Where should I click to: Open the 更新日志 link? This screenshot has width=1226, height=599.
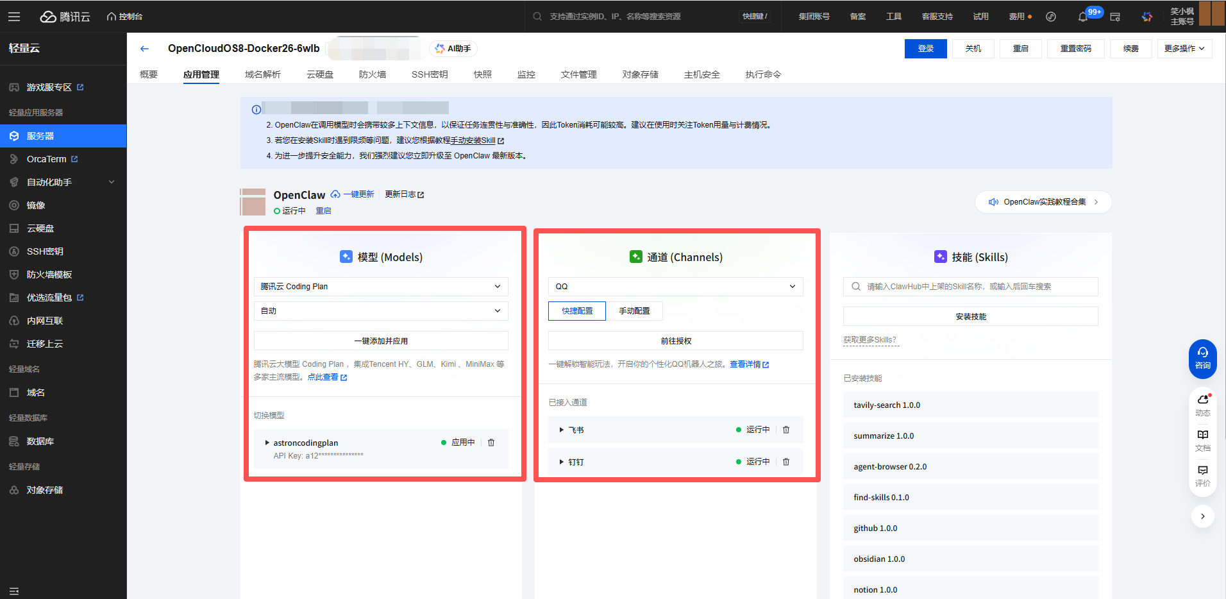405,194
